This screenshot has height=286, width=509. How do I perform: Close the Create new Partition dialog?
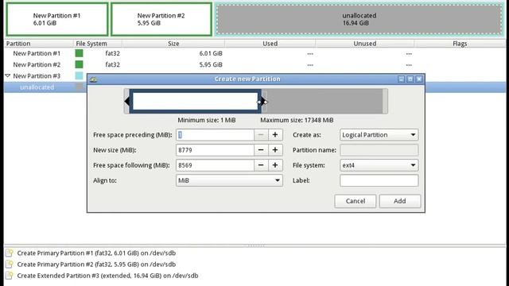[419, 79]
